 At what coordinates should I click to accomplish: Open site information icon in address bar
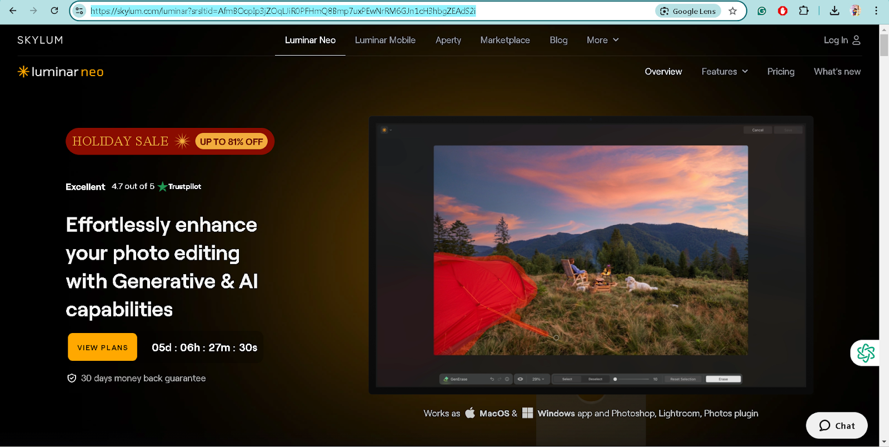[79, 11]
